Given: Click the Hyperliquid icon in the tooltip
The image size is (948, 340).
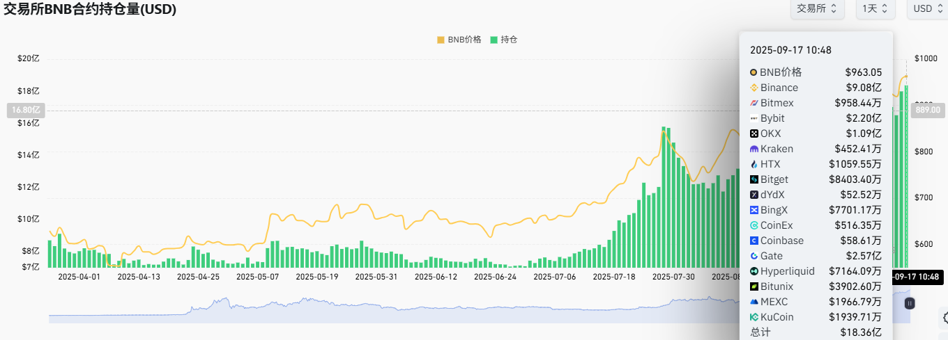Looking at the screenshot, I should (x=754, y=271).
